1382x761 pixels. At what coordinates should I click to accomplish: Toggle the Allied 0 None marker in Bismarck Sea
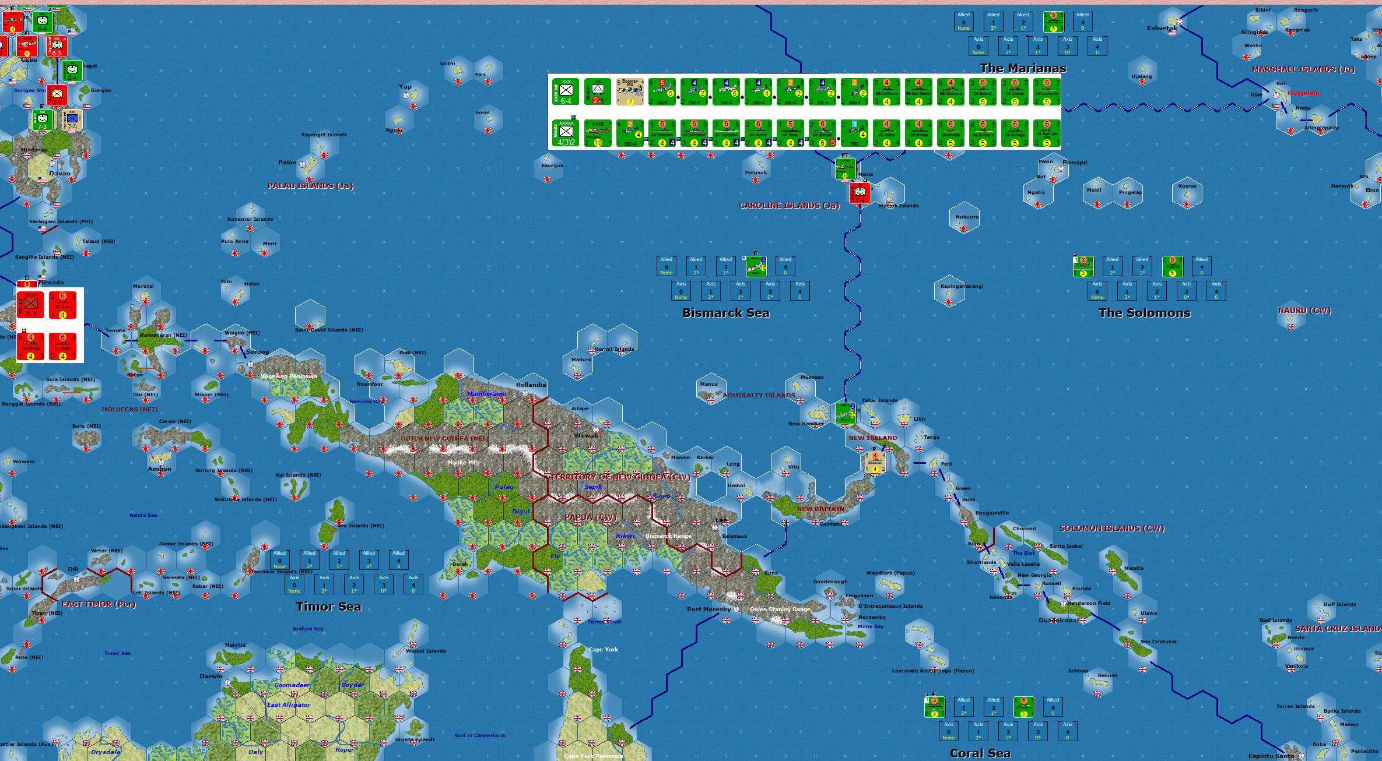[665, 266]
